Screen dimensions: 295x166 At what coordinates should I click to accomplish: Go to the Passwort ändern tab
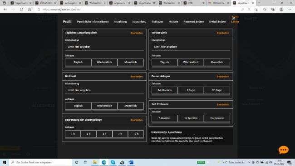194,22
